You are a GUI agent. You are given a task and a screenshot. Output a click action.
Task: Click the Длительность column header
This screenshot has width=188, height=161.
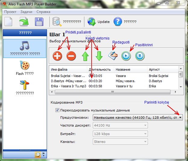[100, 69]
